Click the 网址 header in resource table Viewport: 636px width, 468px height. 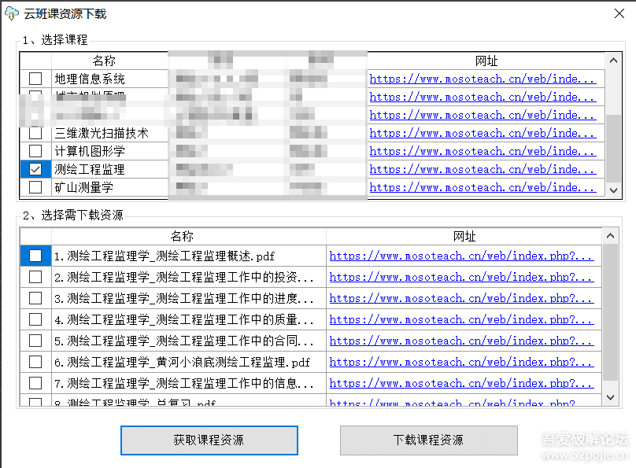[x=464, y=236]
